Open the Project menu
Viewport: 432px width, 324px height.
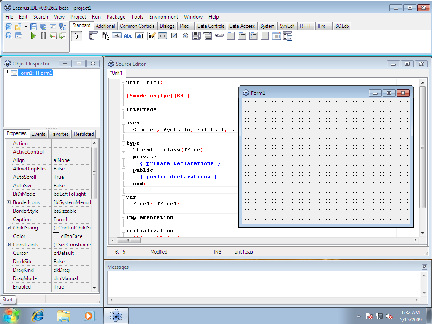tap(78, 17)
